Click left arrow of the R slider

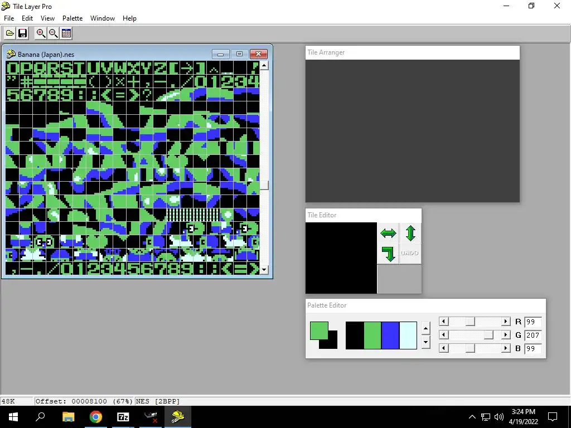(443, 322)
